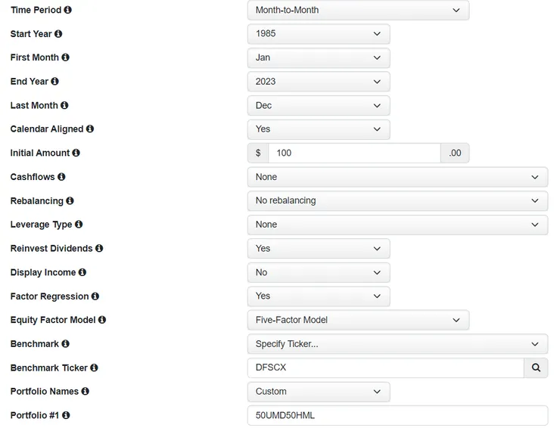Click the info icon beside Time Period
560x428 pixels.
tap(68, 10)
